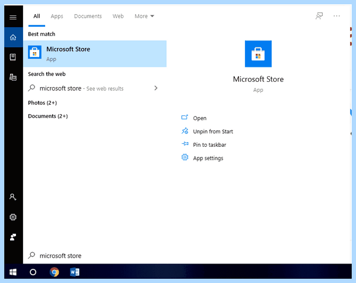Click the Windows Start button
The width and height of the screenshot is (356, 283).
click(13, 272)
